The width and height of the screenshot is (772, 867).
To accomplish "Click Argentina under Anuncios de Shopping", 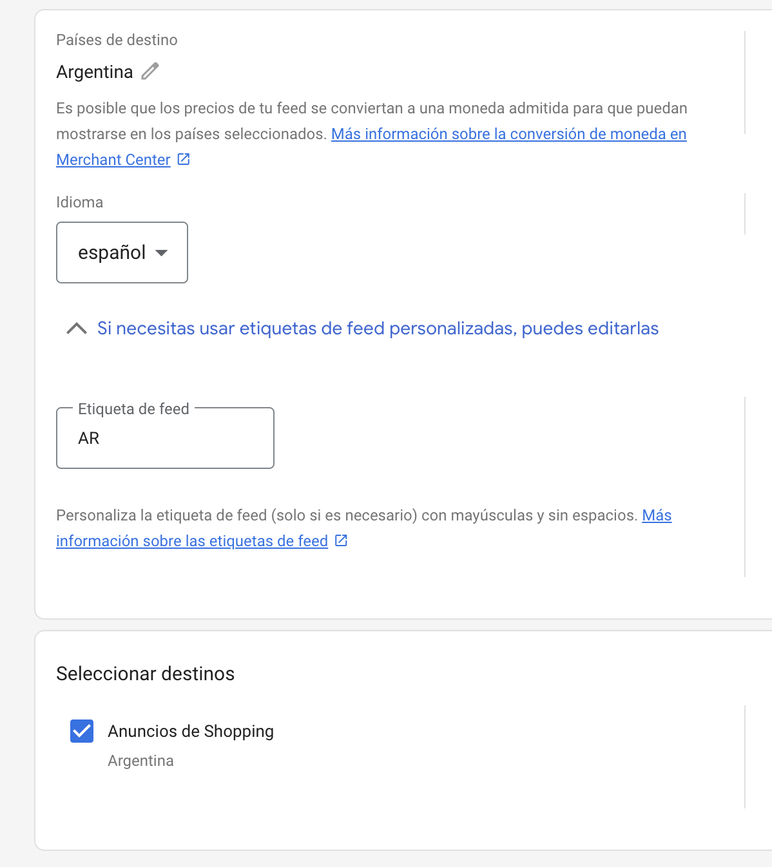I will tap(140, 761).
